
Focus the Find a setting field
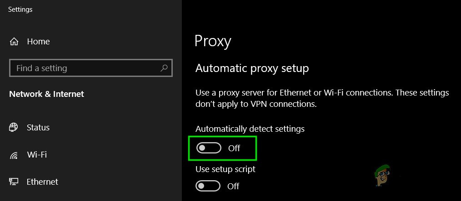pos(82,68)
